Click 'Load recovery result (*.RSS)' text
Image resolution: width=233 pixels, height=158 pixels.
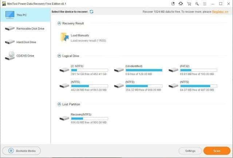(88, 41)
